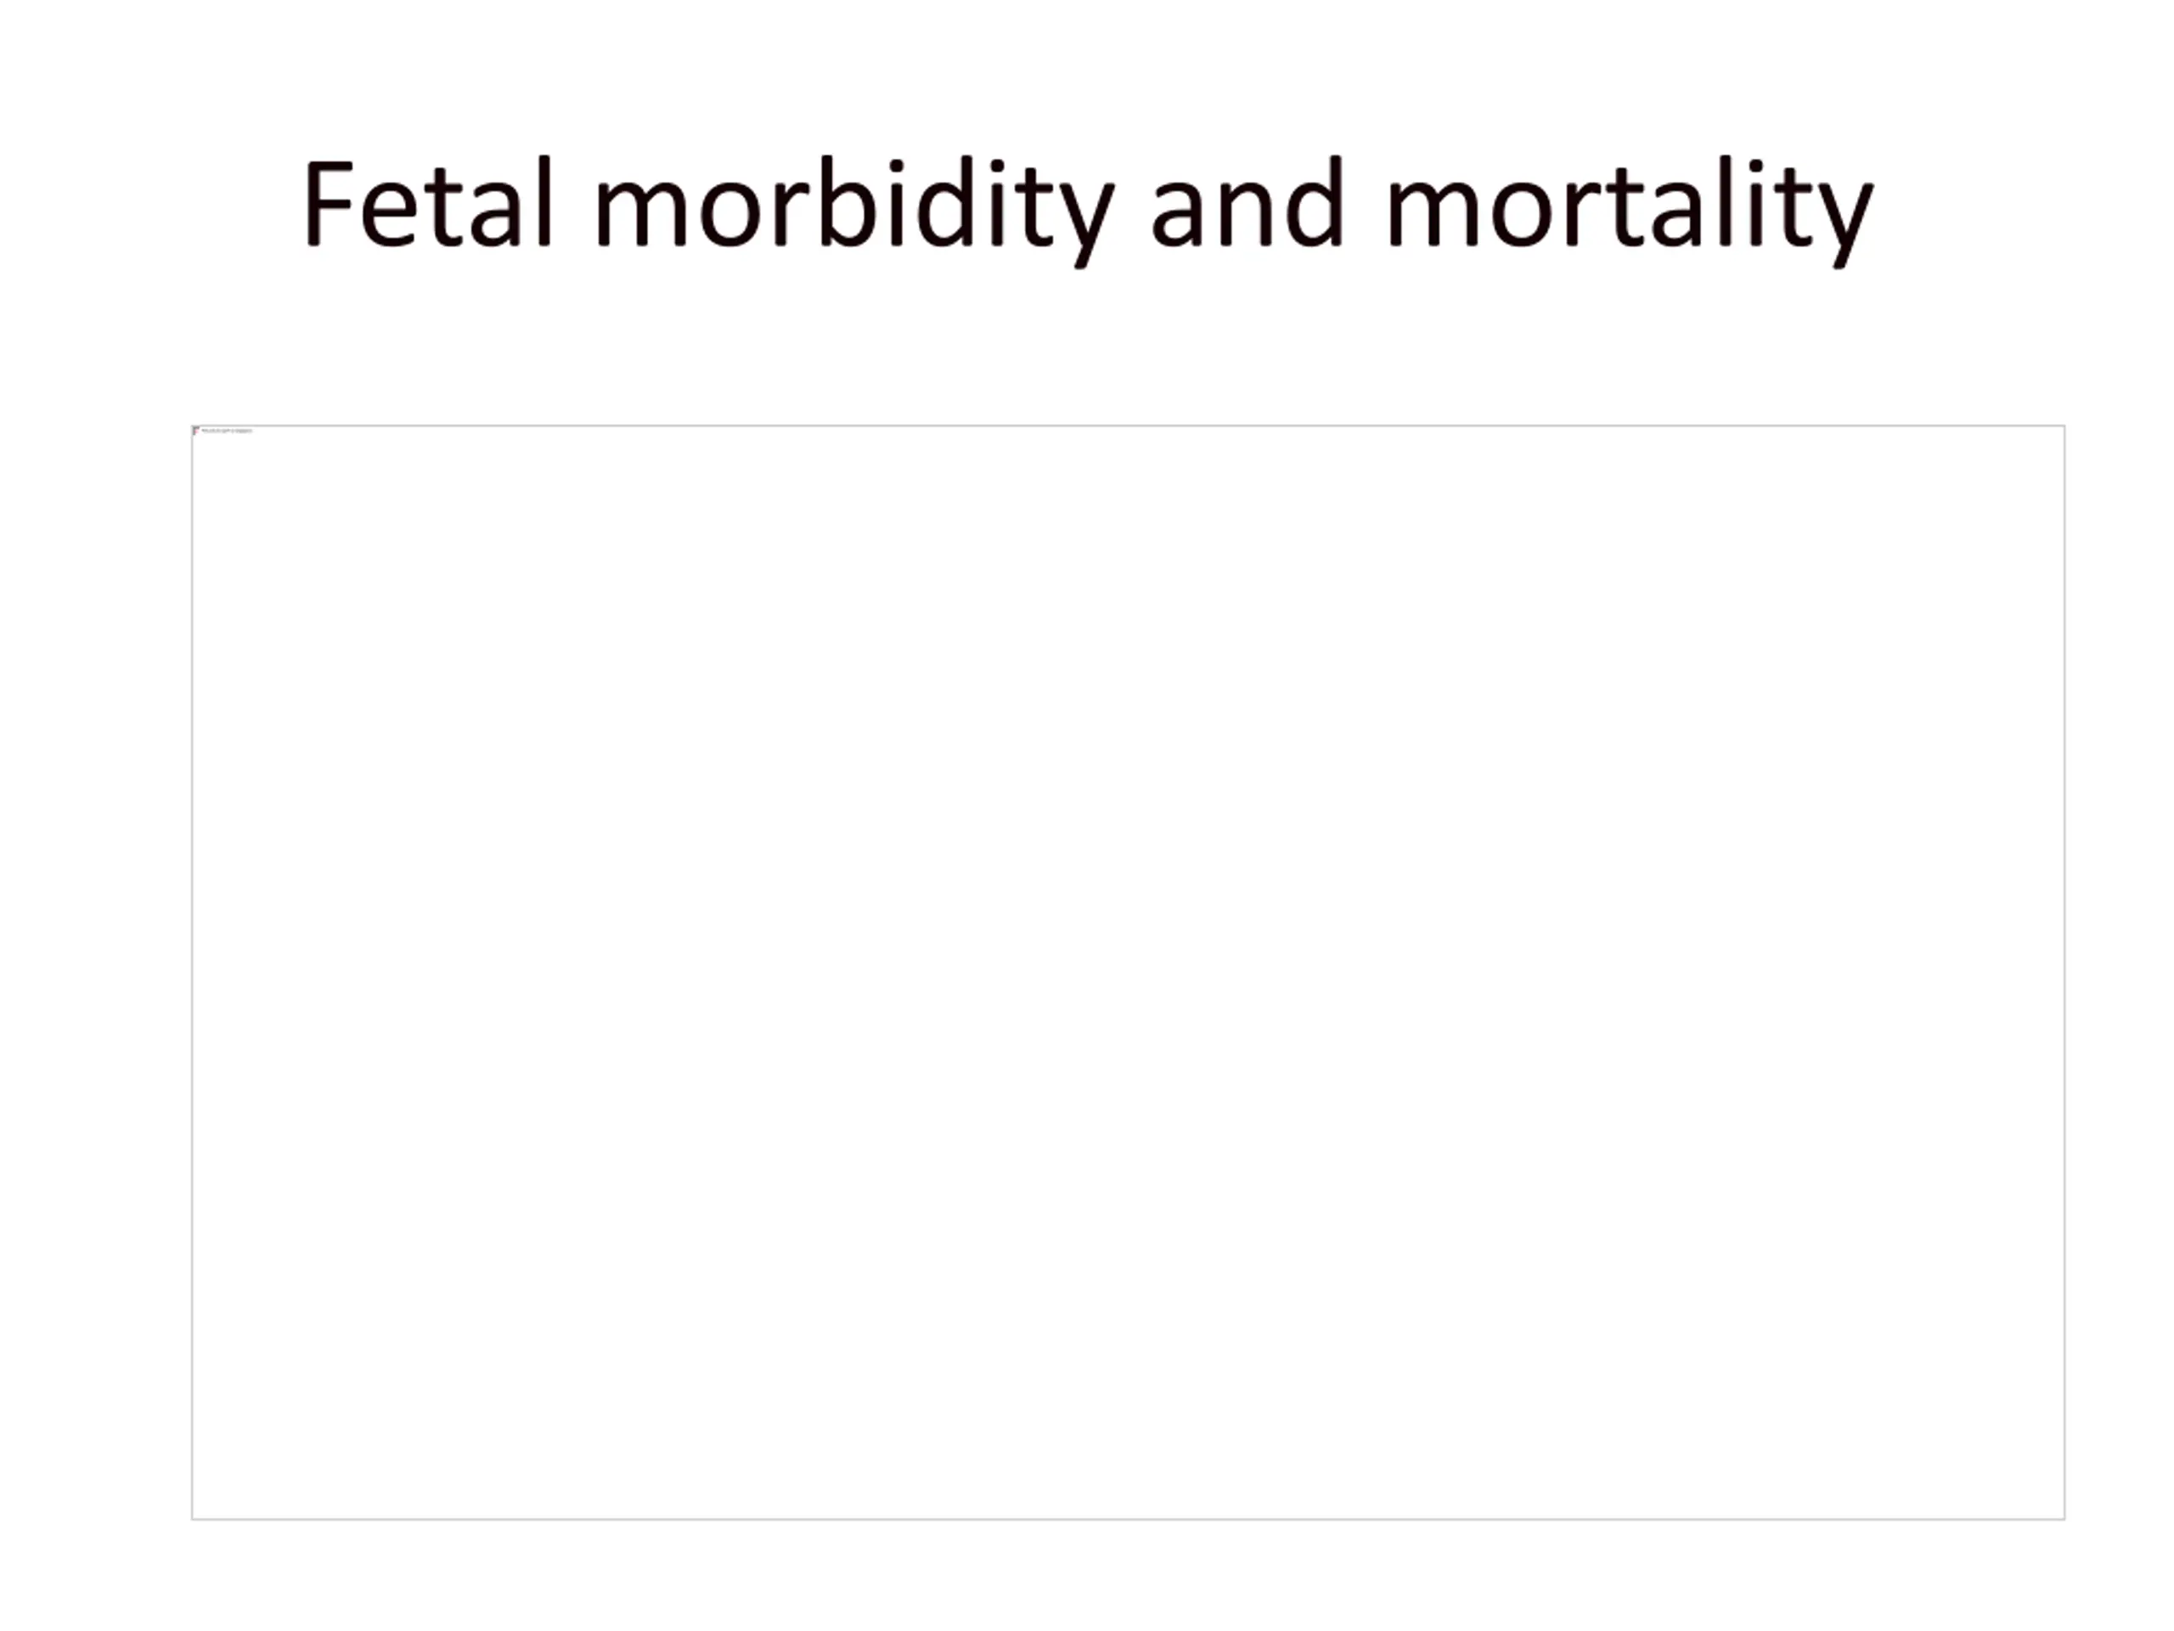Click the word 'mortality' in the title

click(x=1630, y=210)
